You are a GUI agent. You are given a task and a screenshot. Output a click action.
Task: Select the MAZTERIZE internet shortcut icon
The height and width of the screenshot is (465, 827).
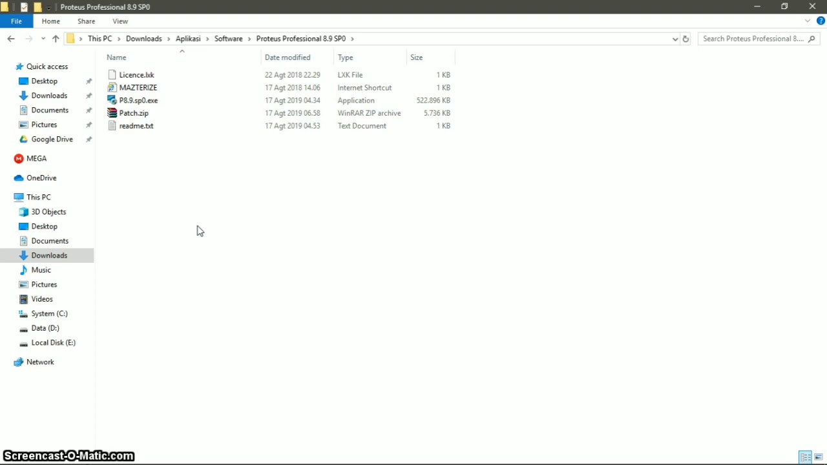(112, 87)
